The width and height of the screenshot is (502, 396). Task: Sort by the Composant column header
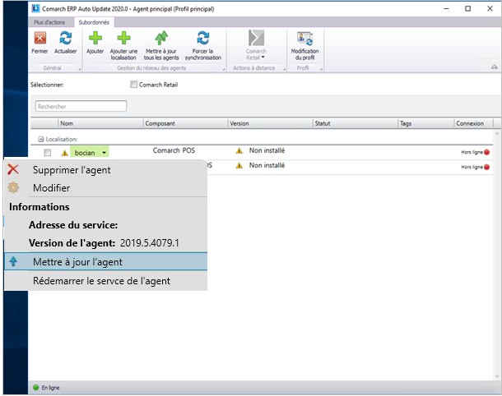[x=185, y=123]
